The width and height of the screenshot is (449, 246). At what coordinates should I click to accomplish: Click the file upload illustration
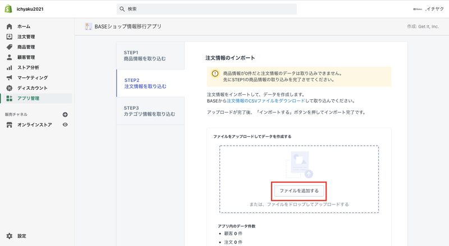(299, 165)
